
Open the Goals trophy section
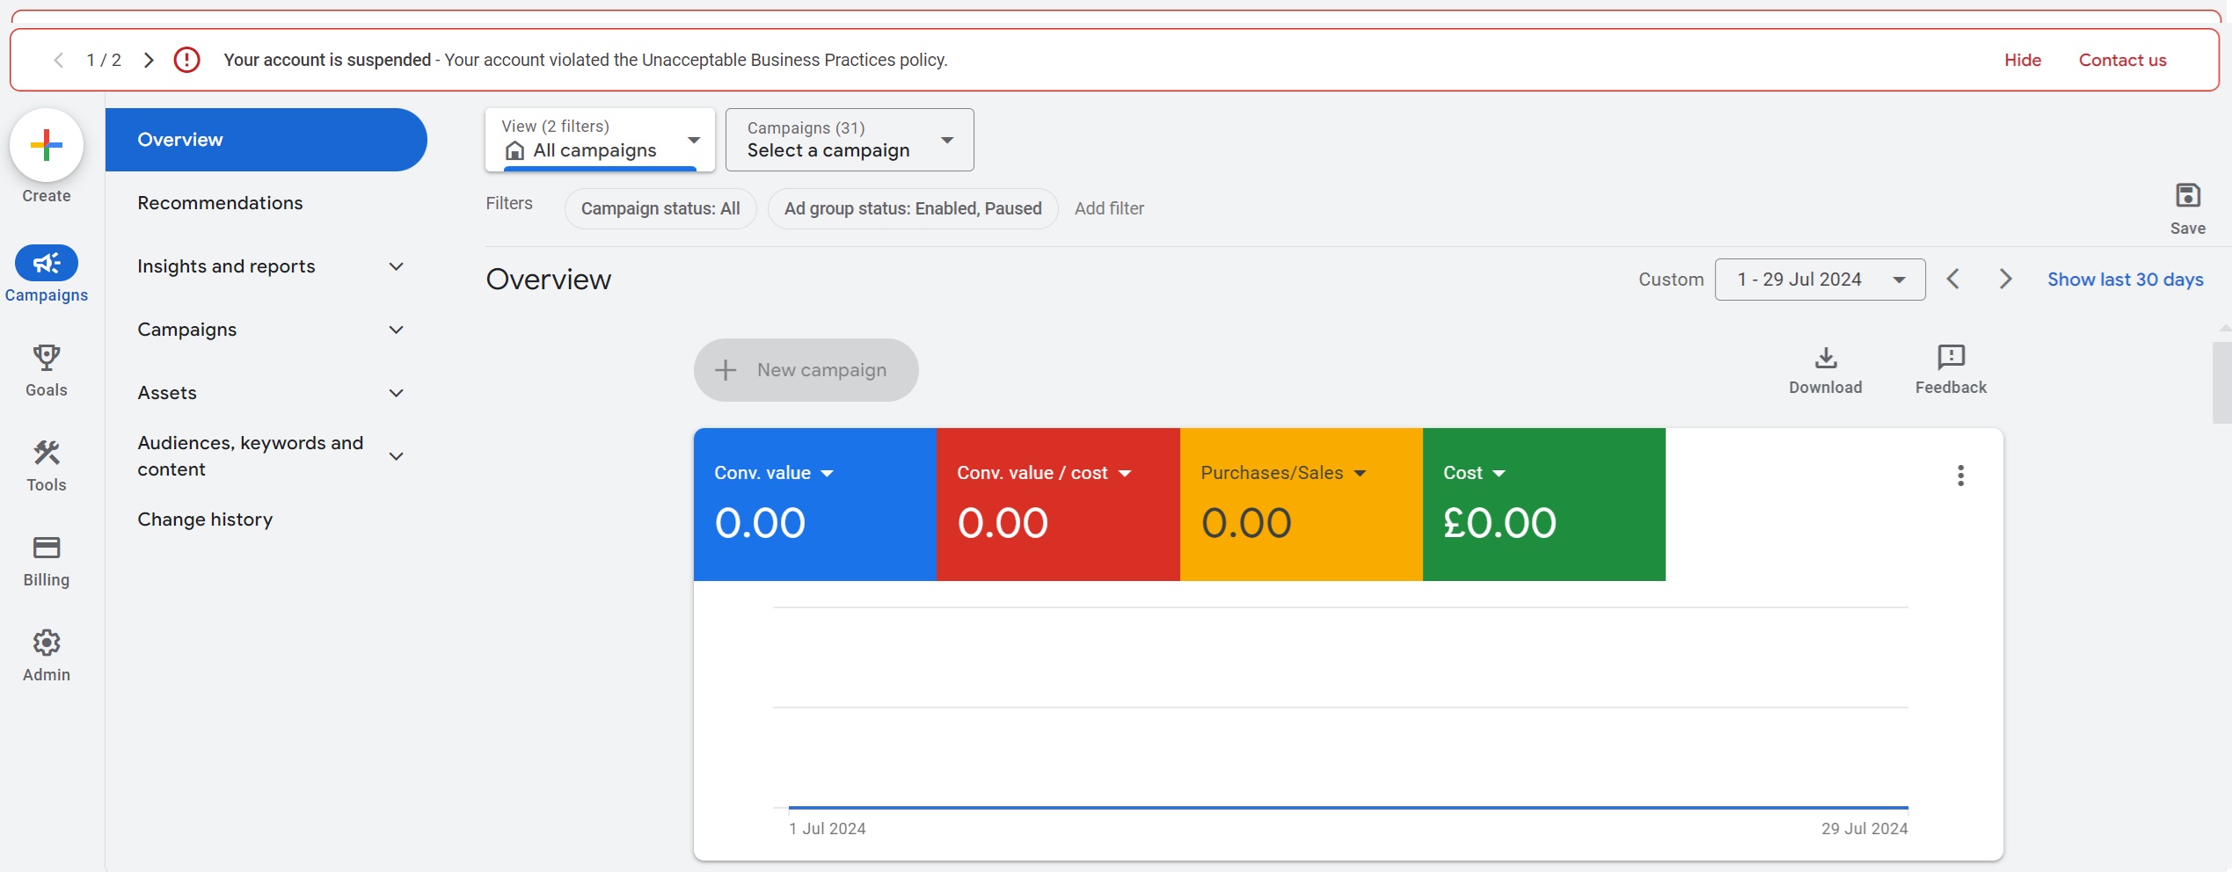(47, 370)
